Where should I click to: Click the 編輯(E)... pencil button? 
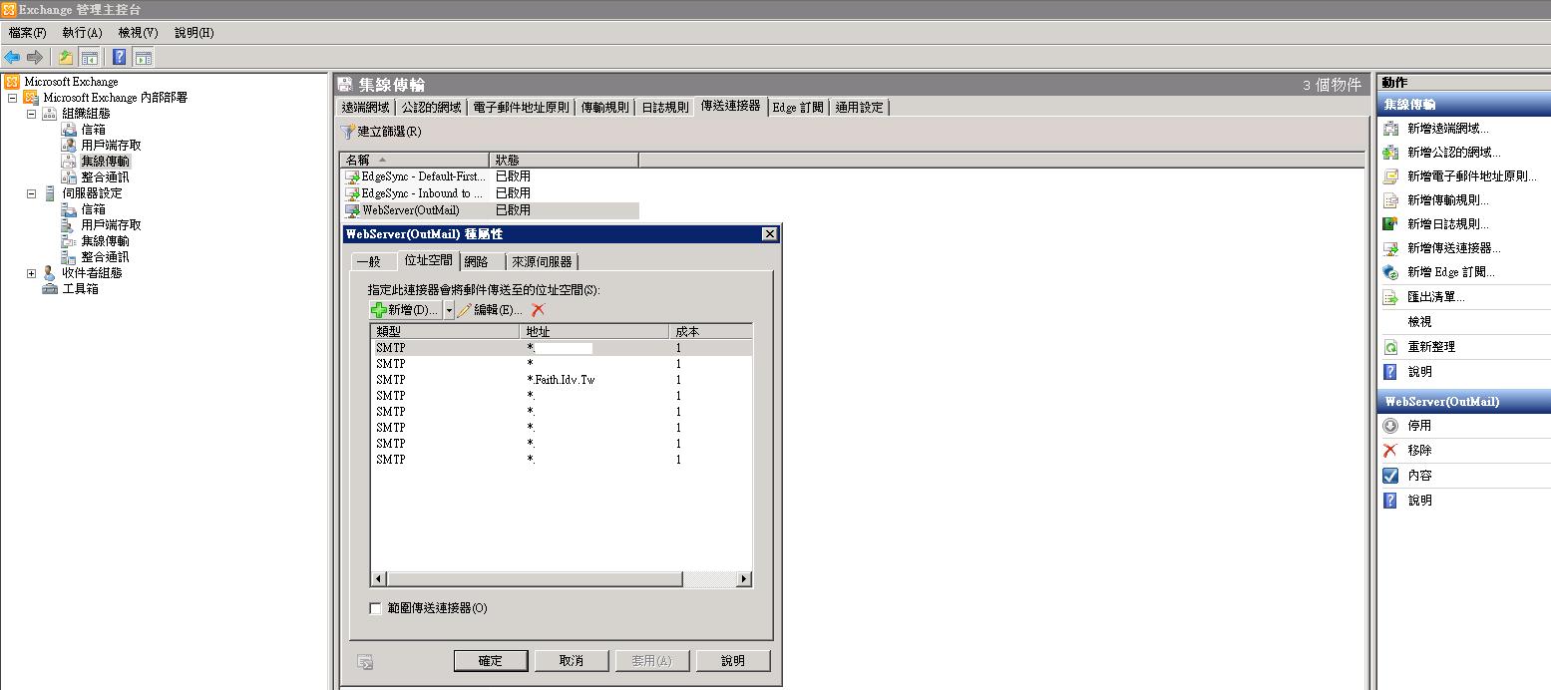(490, 310)
